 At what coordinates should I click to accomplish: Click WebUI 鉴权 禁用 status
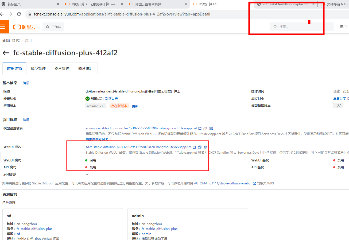click(339, 160)
